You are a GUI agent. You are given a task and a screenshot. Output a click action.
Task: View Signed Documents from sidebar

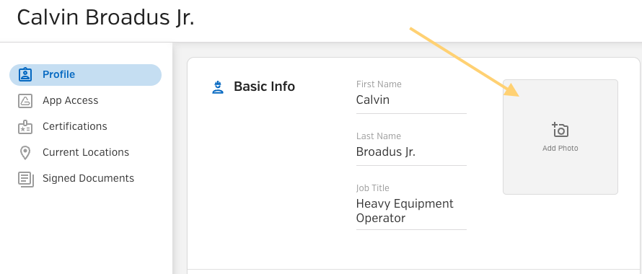click(x=86, y=179)
